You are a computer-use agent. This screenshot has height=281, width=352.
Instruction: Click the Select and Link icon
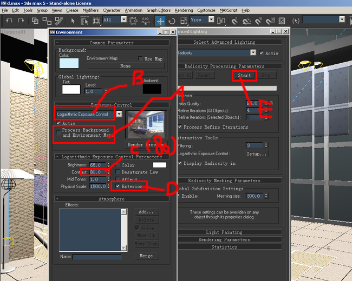click(35, 21)
